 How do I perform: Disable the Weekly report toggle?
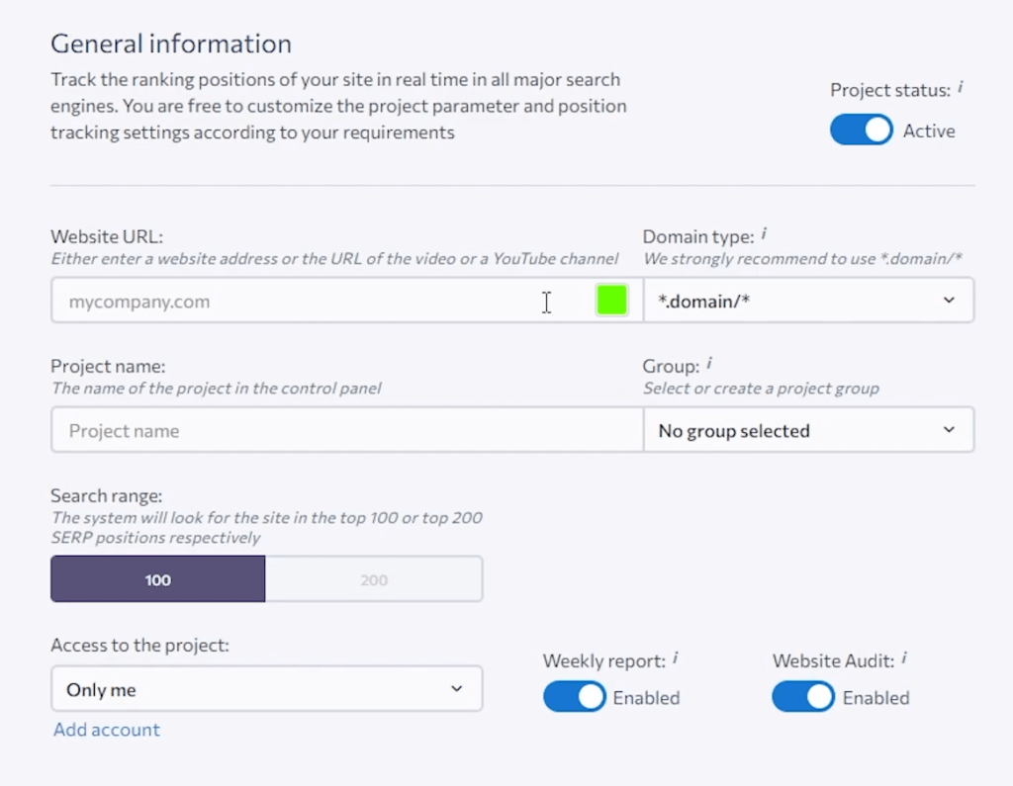point(574,697)
